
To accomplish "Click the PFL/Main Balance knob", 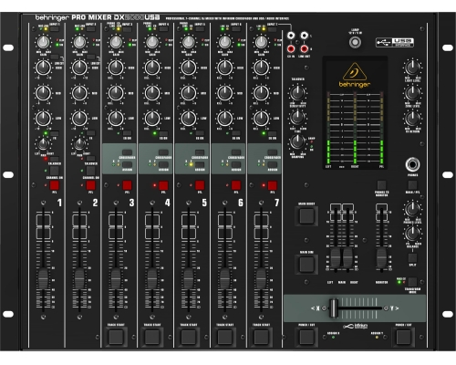I will point(412,234).
